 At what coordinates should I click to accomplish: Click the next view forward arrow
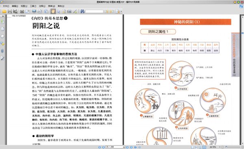[x=139, y=147]
